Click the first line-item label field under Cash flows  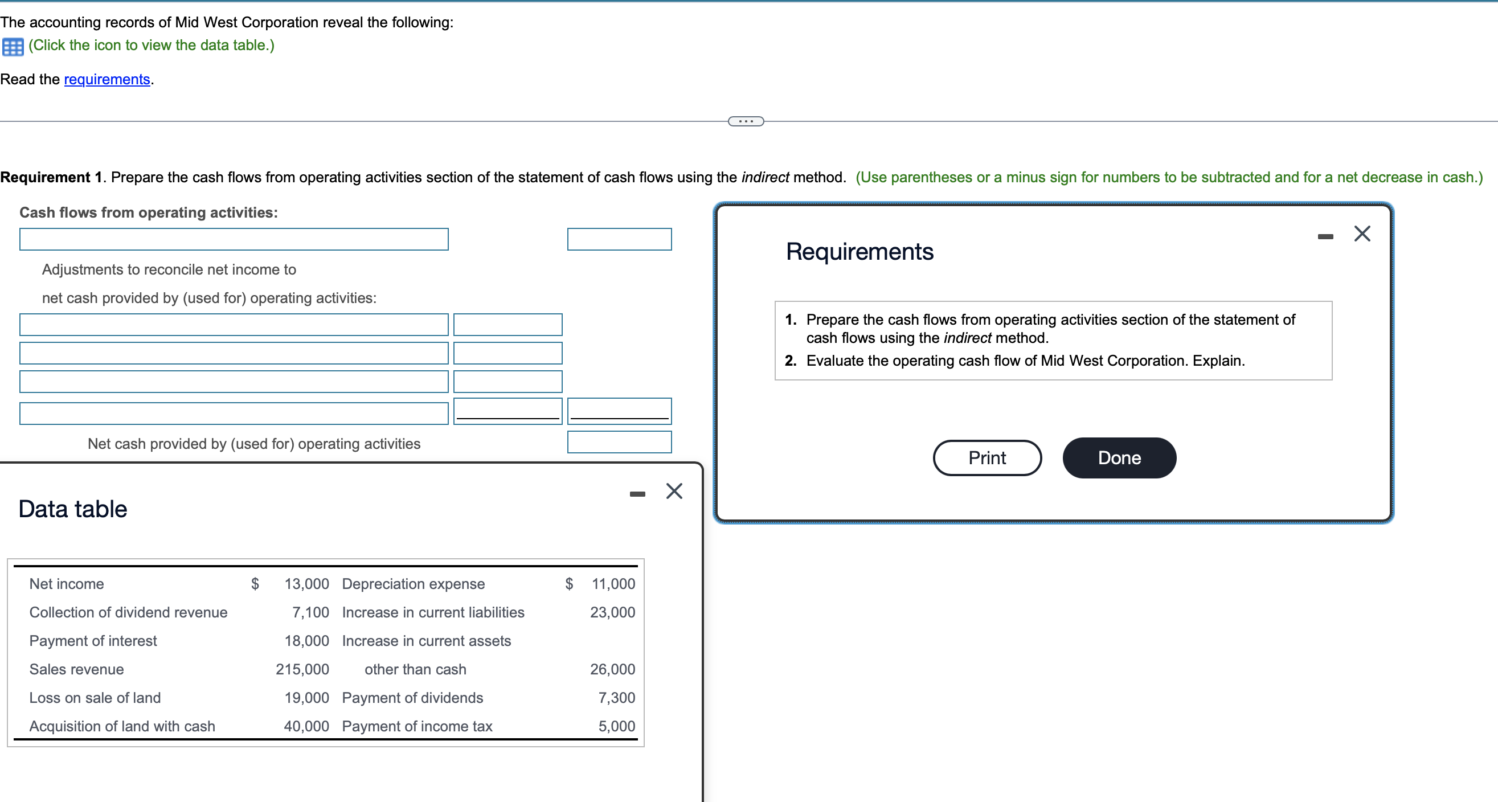(234, 239)
